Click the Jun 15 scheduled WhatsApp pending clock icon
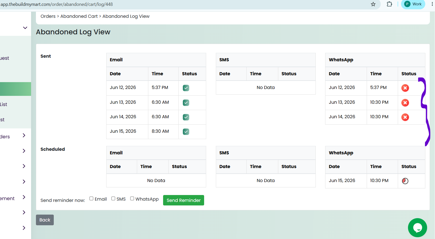The height and width of the screenshot is (239, 435). 405,181
